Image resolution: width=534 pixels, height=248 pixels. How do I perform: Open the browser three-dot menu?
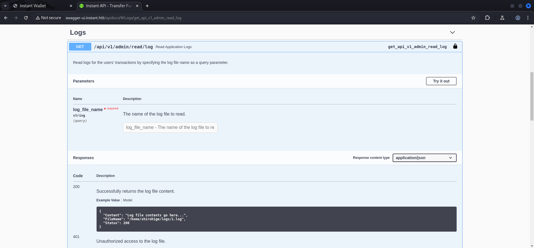(x=528, y=18)
